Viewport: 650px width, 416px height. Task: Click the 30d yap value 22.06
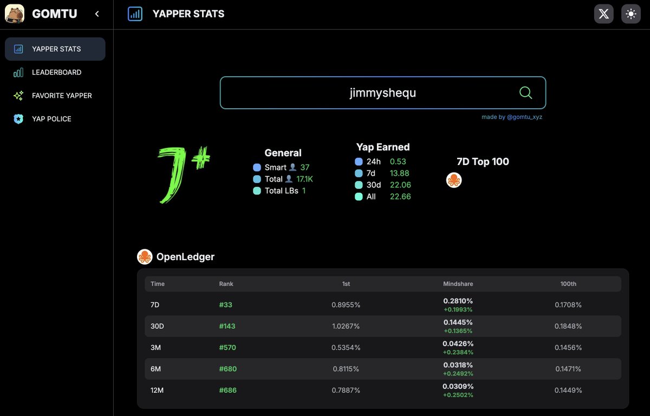[x=400, y=185]
